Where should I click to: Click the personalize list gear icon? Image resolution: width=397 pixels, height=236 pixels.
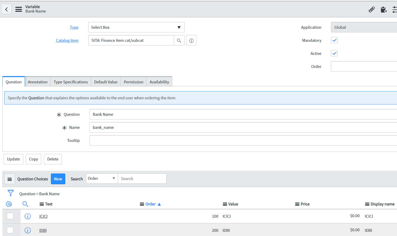pos(9,204)
